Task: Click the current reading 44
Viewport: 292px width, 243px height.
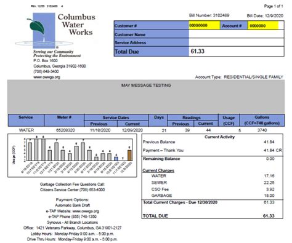Action: pos(208,130)
